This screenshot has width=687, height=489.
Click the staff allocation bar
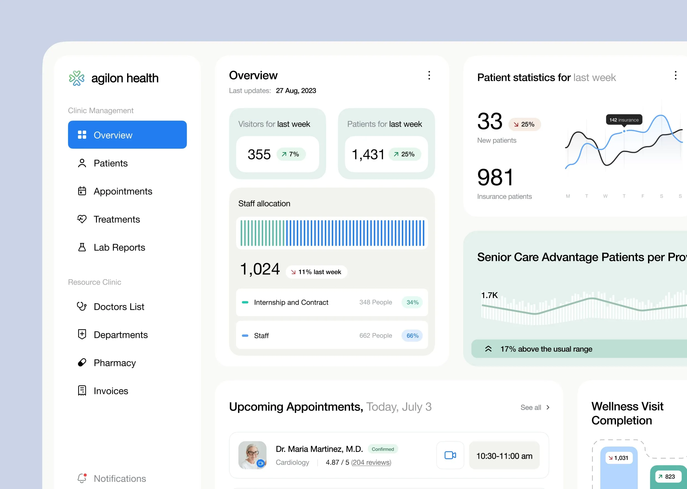point(332,233)
